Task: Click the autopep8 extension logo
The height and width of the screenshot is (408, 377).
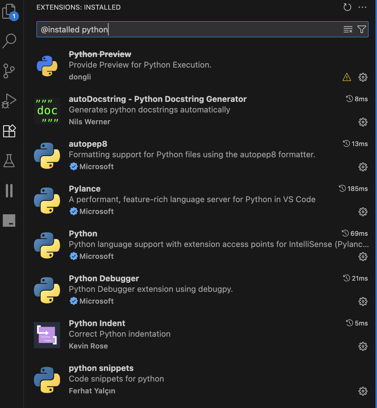Action: (47, 156)
